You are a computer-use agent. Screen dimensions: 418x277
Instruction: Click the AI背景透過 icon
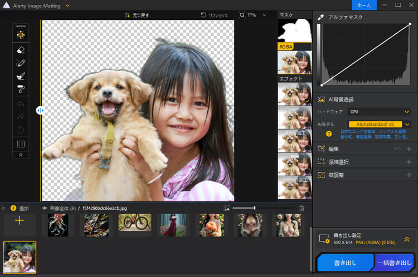tap(321, 100)
